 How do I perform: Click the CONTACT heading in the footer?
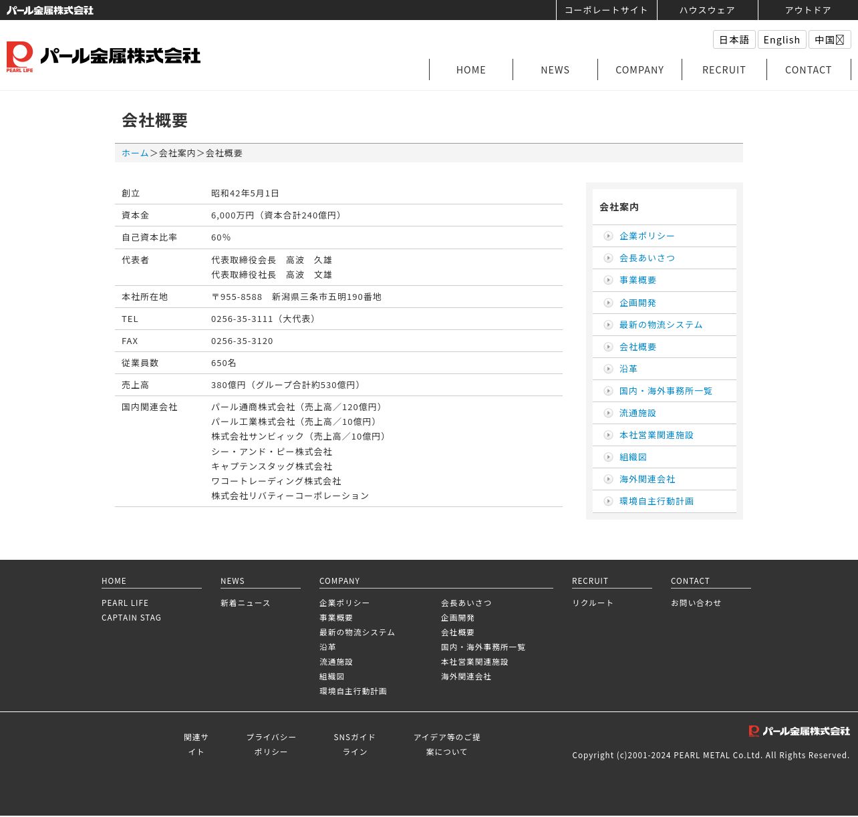point(690,581)
